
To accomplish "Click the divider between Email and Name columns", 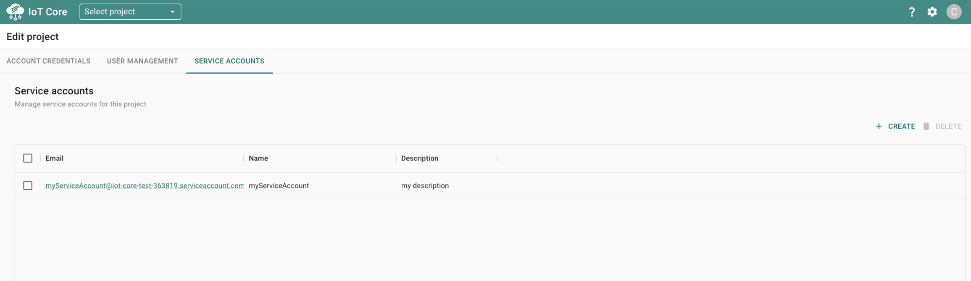I will (244, 158).
